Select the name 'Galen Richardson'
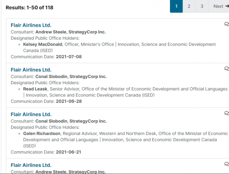Viewport: 229px width, 174px height. 42,134
